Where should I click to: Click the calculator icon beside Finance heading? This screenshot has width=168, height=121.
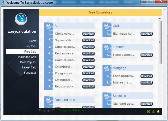point(106,47)
